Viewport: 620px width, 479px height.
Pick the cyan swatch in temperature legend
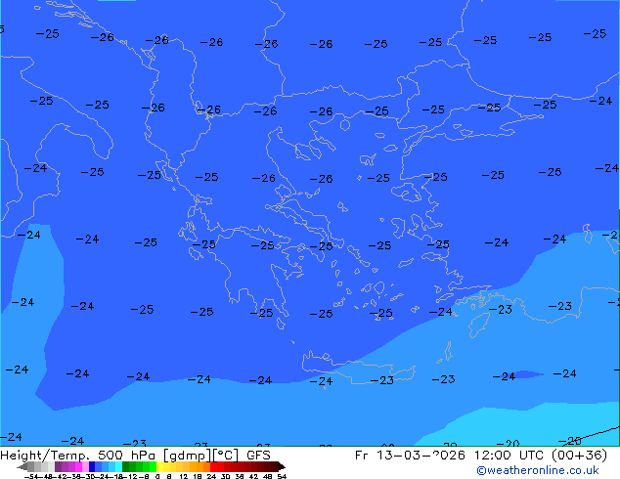click(118, 466)
